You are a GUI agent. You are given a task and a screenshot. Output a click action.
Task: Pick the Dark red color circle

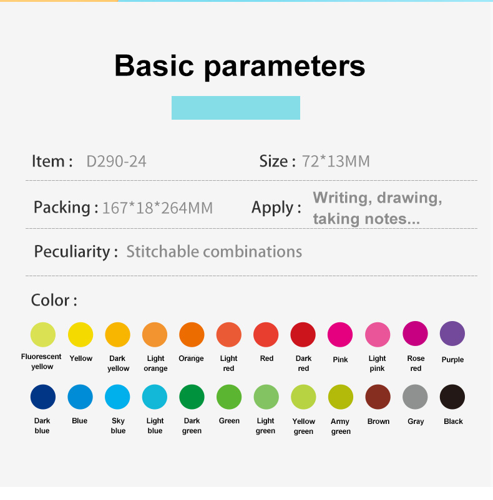[x=303, y=334]
